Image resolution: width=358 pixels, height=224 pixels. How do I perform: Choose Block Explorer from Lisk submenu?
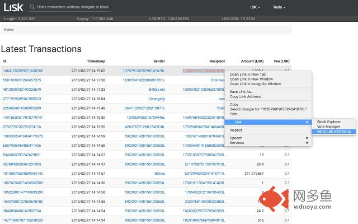tap(329, 122)
